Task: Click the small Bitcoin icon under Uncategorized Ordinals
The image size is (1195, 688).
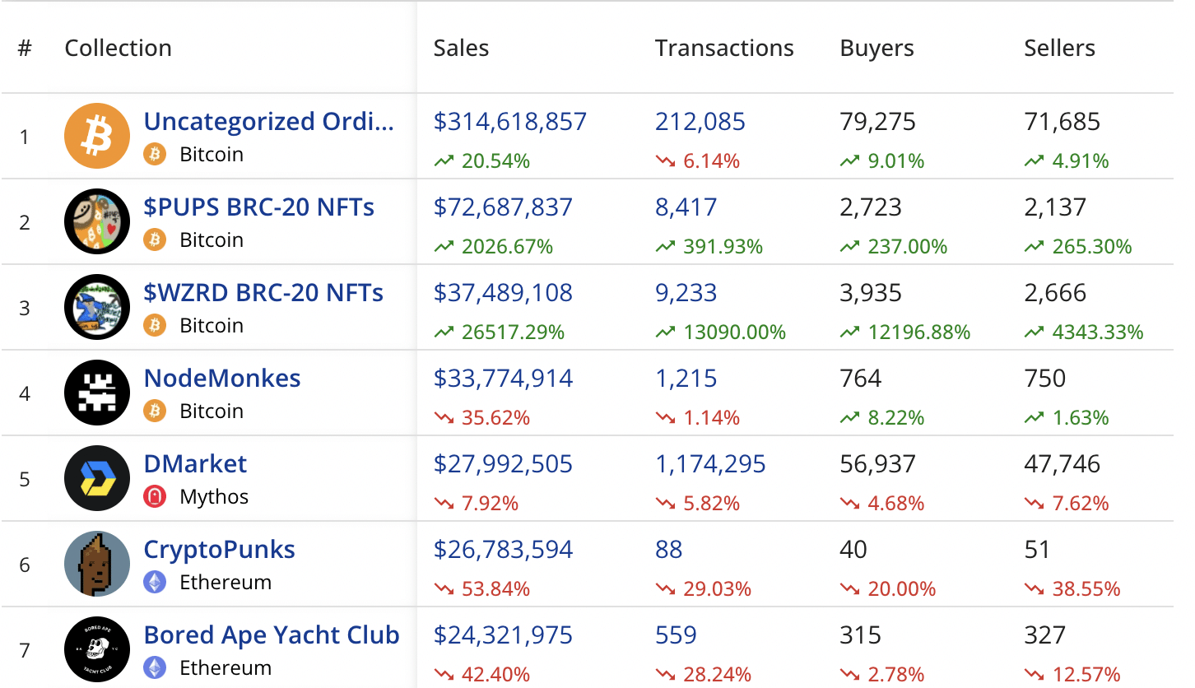Action: click(x=155, y=154)
